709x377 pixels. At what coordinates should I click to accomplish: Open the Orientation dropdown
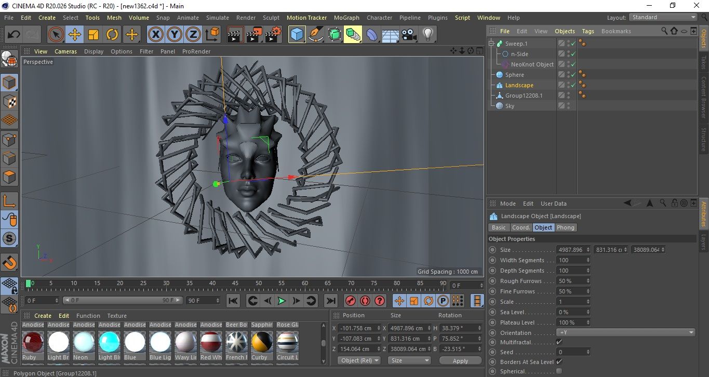tap(626, 332)
